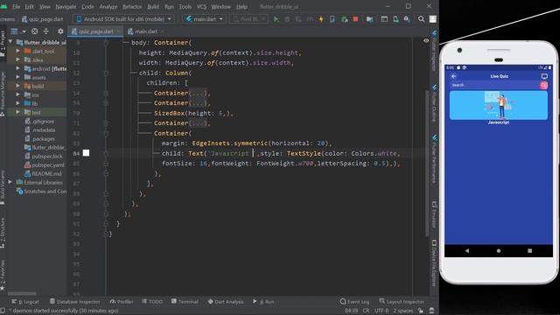
Task: Open the Refactor menu
Action: pyautogui.click(x=132, y=6)
